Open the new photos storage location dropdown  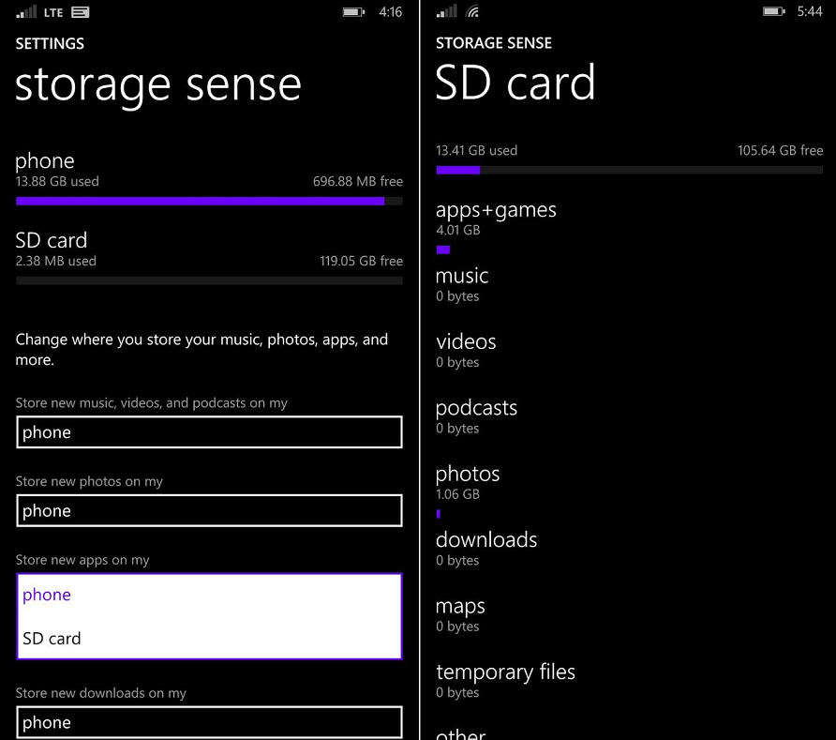click(208, 510)
